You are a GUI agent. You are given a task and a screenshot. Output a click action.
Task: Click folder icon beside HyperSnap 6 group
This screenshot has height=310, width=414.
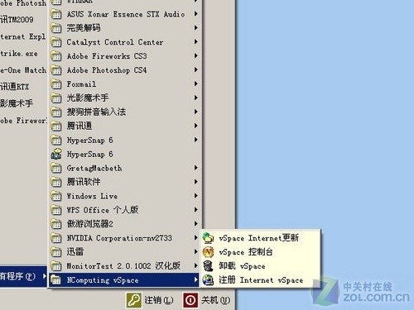point(56,140)
